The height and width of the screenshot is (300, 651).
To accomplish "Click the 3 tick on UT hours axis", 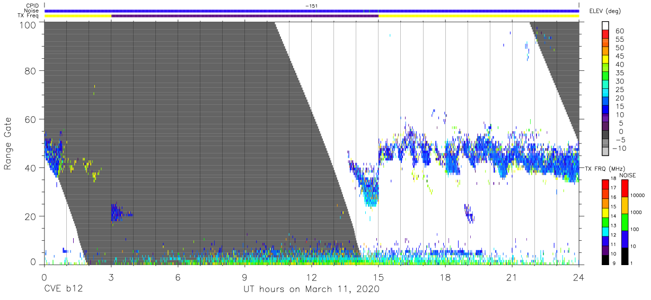I will point(111,277).
